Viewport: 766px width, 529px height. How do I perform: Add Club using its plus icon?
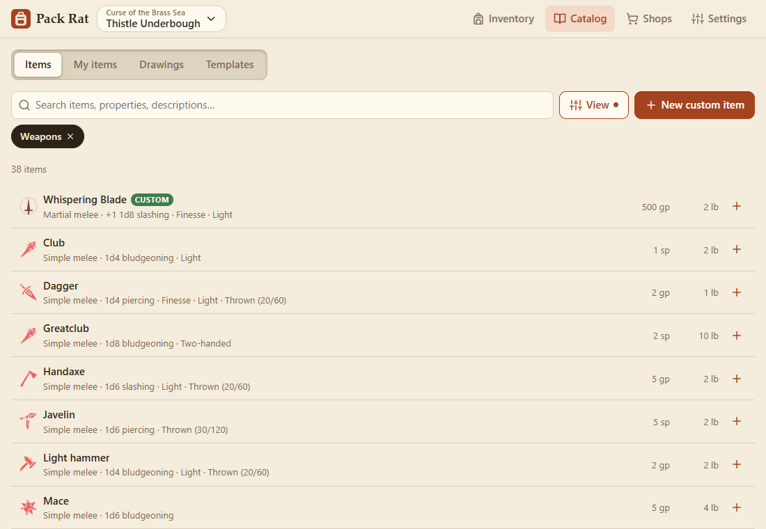coord(737,249)
